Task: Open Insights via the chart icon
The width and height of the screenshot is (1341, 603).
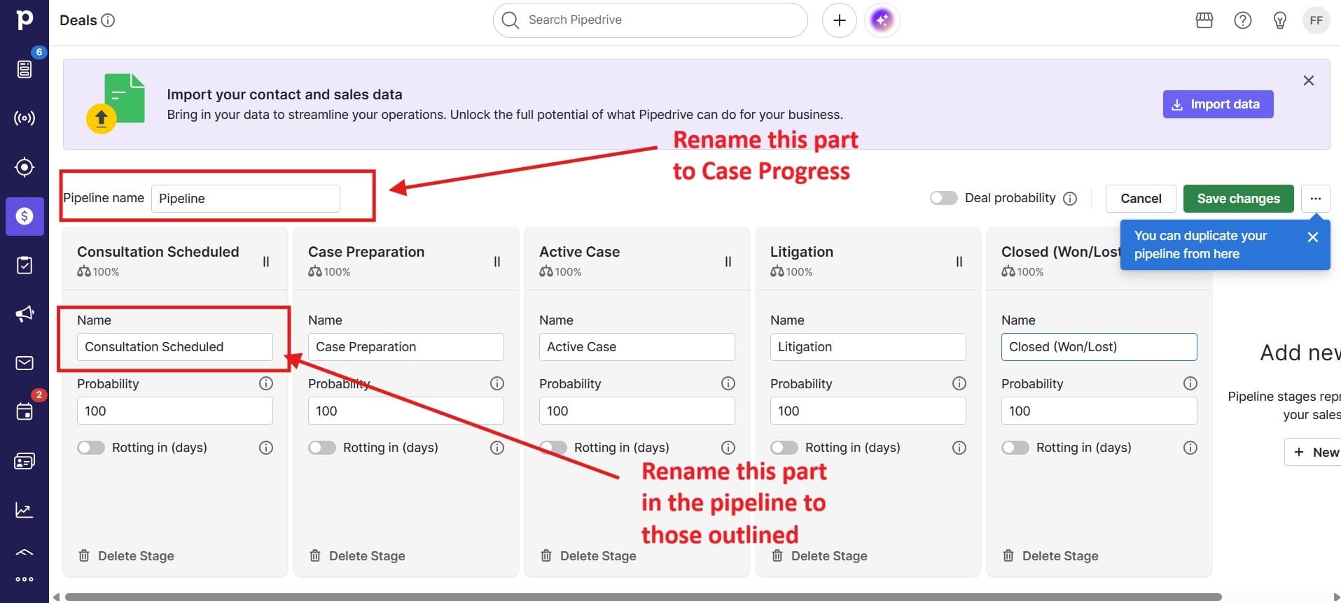Action: click(x=25, y=510)
